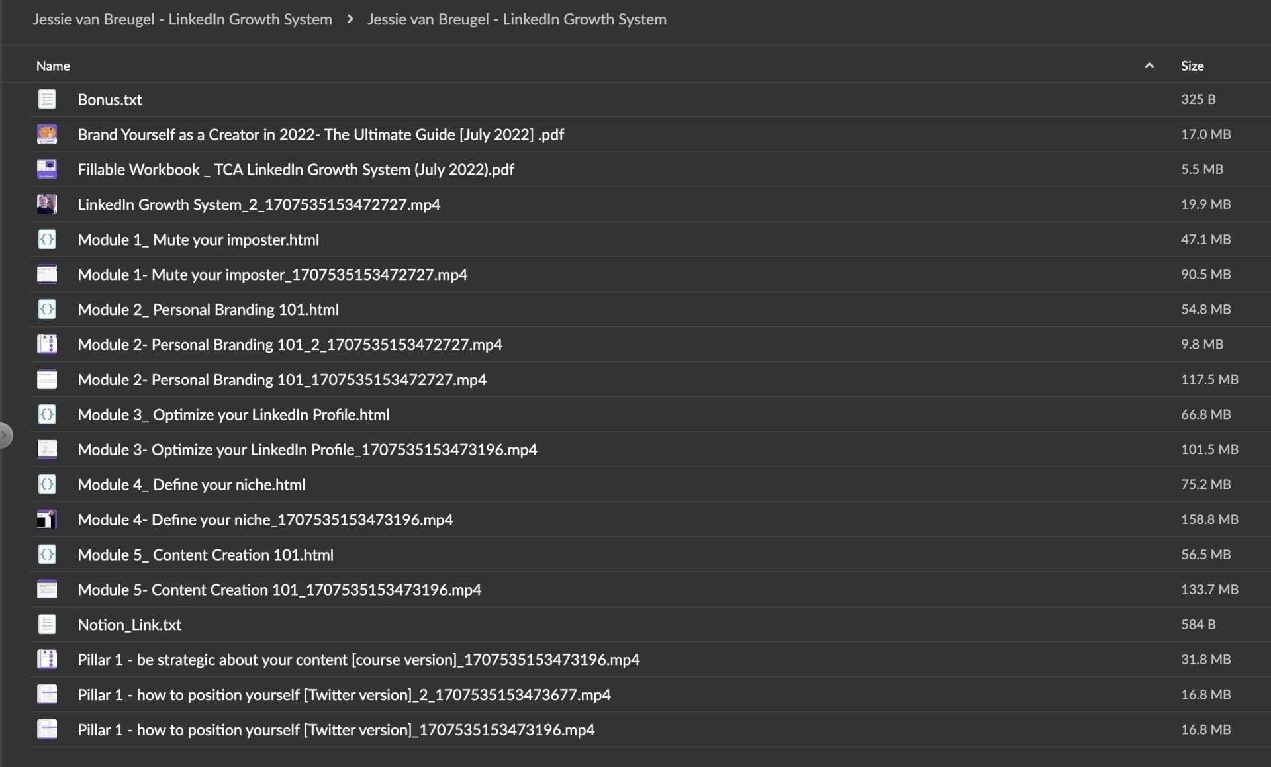Click the Module 3_ Optimize your LinkedIn Profile.html icon
This screenshot has width=1271, height=767.
(x=47, y=415)
